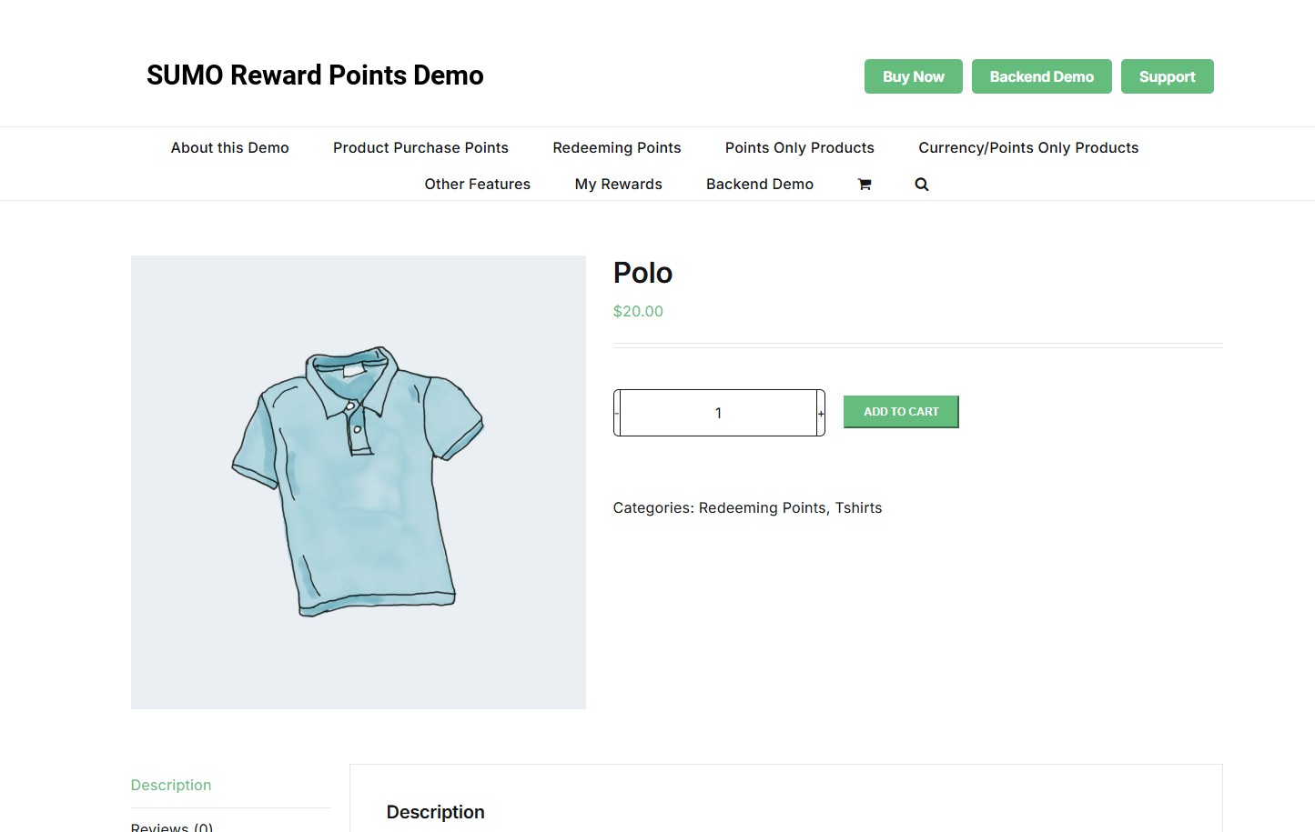1315x832 pixels.
Task: Open the Points Only Products menu
Action: tap(799, 147)
